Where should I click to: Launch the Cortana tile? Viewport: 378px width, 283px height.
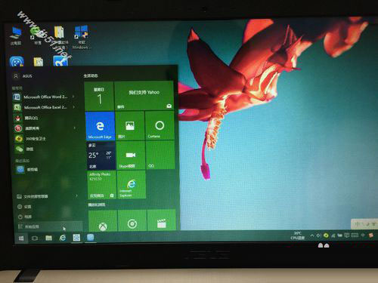pyautogui.click(x=160, y=126)
